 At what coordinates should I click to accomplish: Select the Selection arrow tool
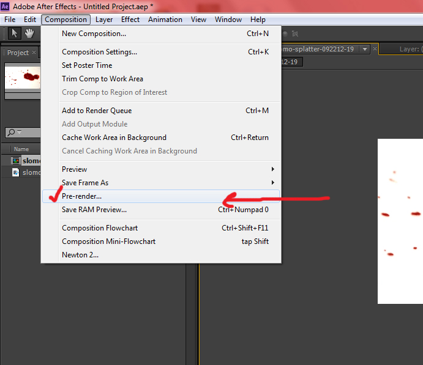coord(14,34)
